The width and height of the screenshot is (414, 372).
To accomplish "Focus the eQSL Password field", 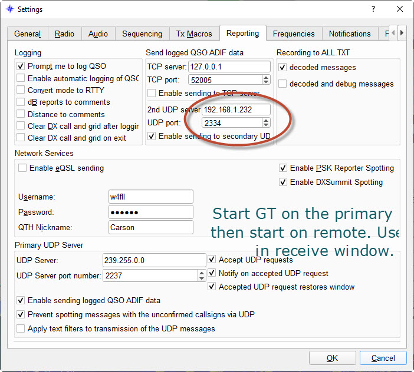I will pos(150,212).
